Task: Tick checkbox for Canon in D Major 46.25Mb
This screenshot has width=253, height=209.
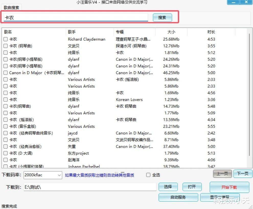Action: 5,73
